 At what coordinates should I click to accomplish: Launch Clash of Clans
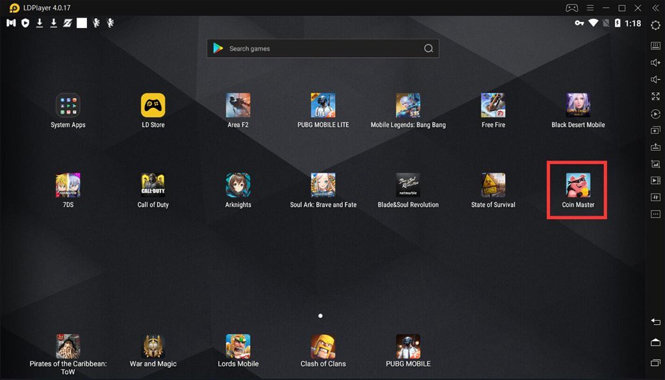coord(323,346)
